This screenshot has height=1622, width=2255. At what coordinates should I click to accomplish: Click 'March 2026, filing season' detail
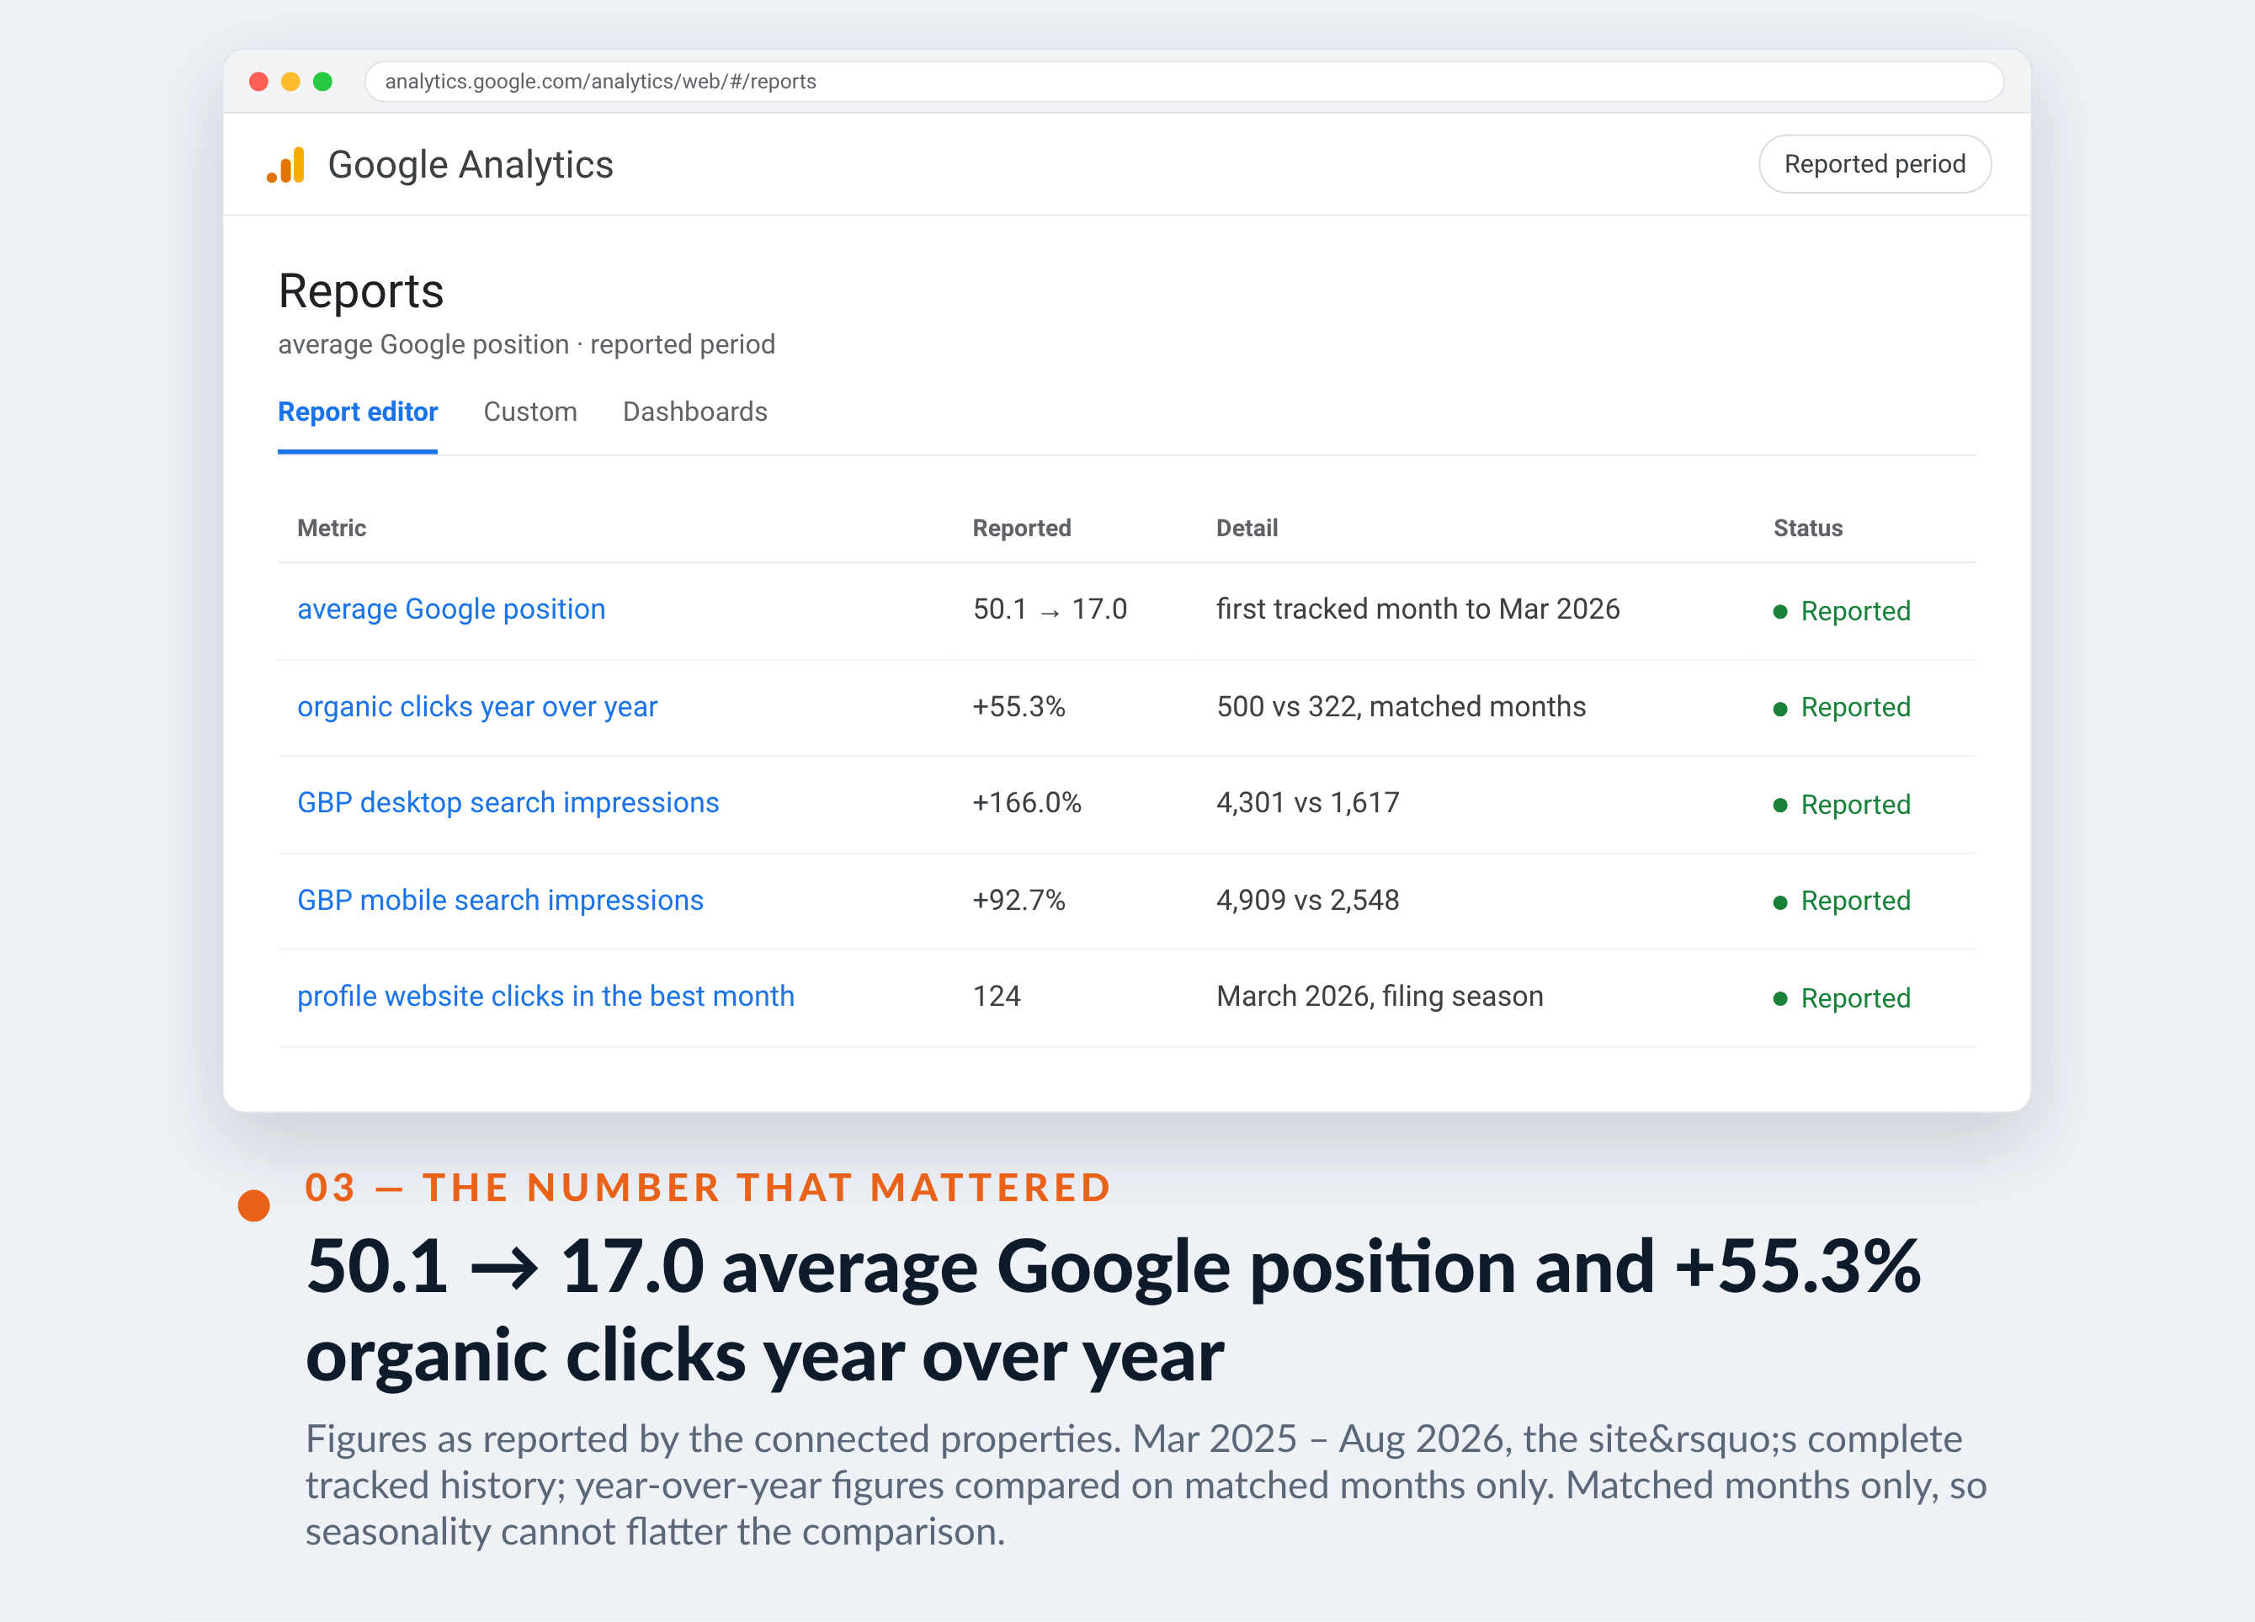(1380, 997)
